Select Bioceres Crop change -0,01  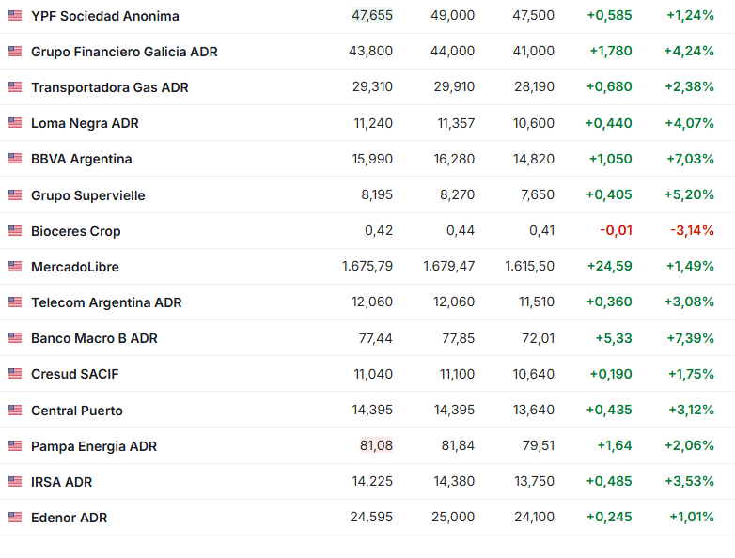tap(616, 230)
